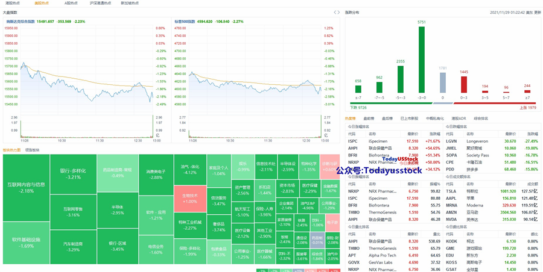Select the 港股ADR tab

(x=459, y=118)
